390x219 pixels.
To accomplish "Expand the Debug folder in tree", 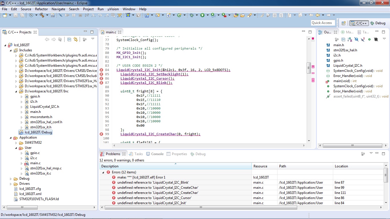I will (x=11, y=179).
